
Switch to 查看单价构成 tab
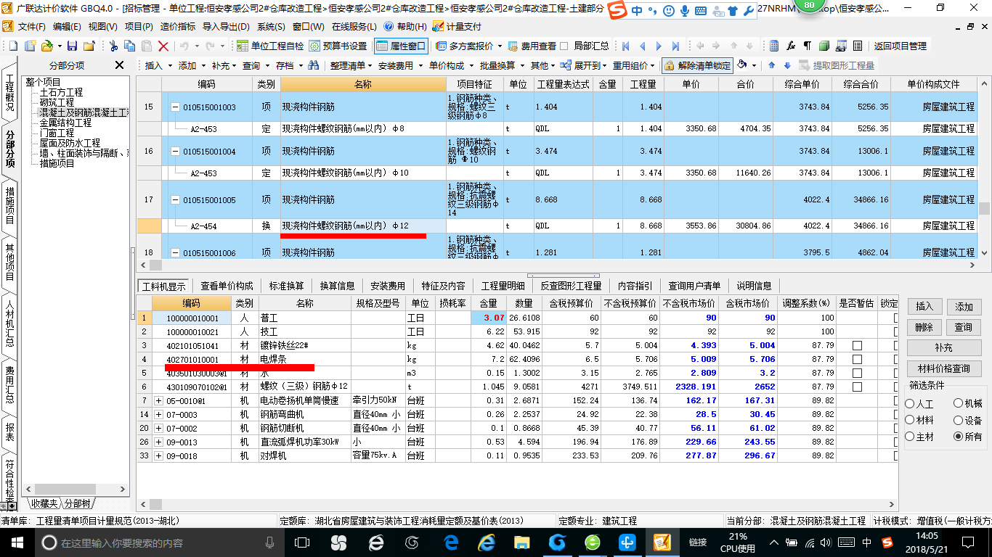pos(227,286)
